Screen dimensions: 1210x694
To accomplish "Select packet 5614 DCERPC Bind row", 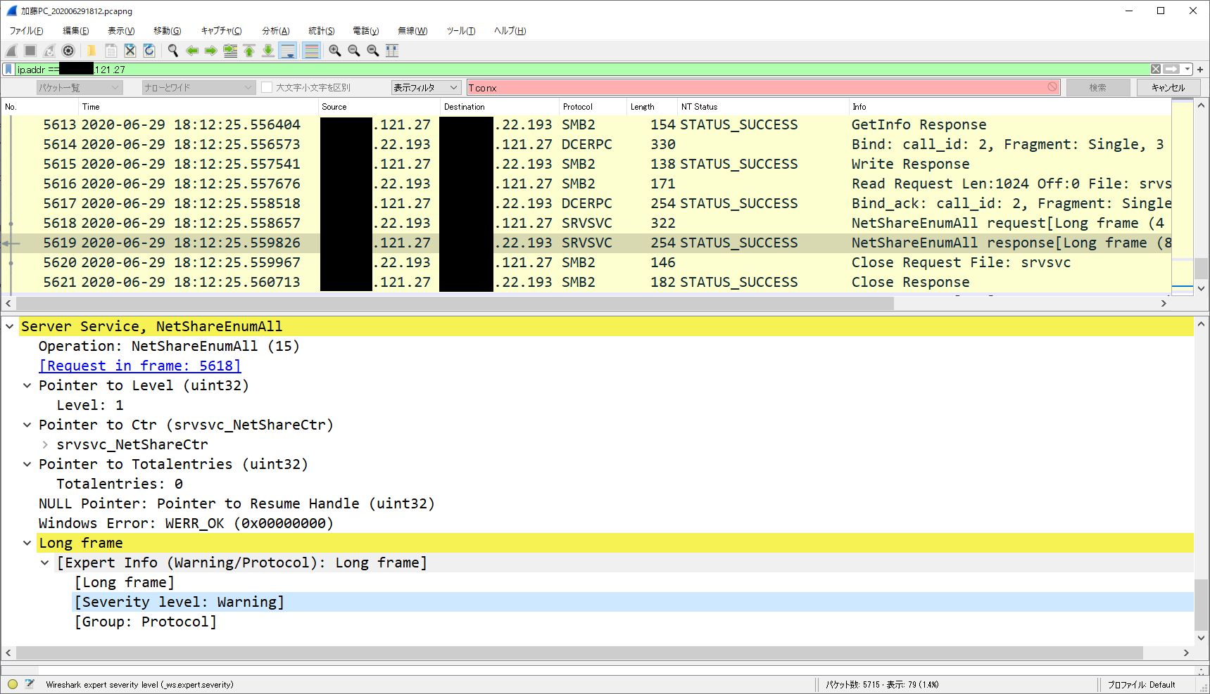I will pos(586,144).
